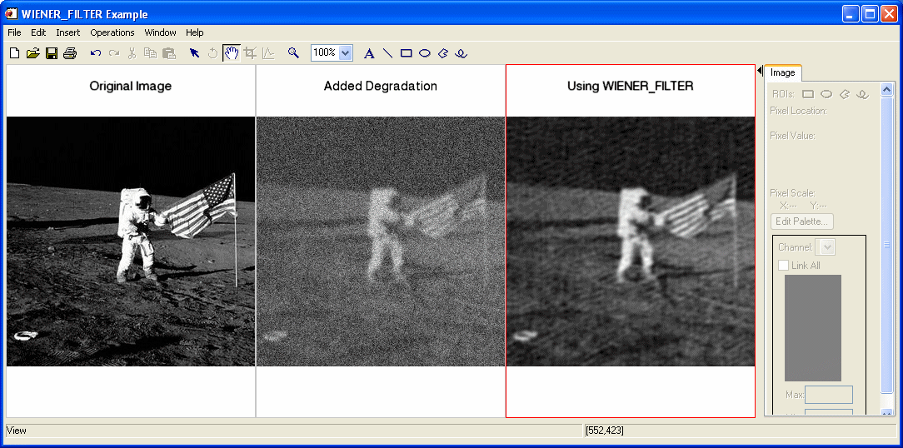The image size is (903, 448).
Task: Select the toolbar Freehand annotation tool
Action: 461,53
